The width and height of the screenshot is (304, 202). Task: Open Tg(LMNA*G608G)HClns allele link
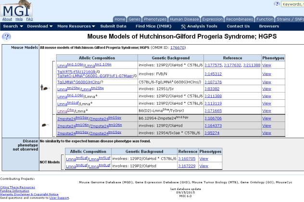78,82
